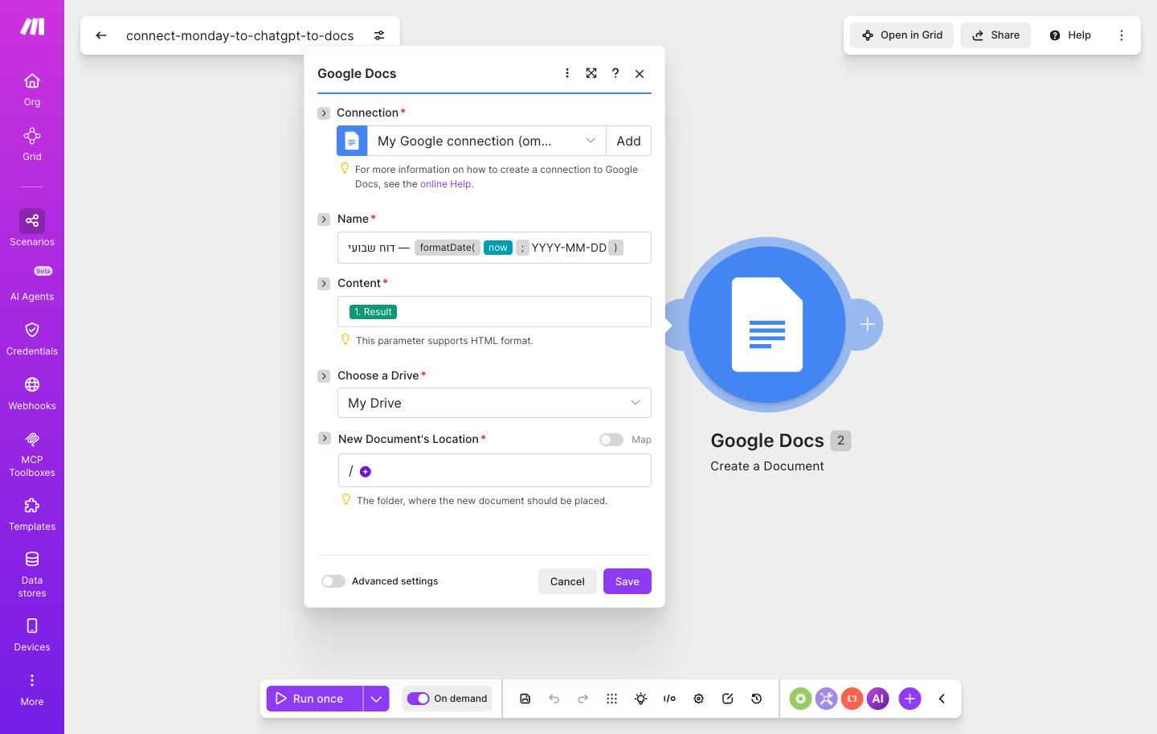Open MCP Toolboxes section
This screenshot has height=734, width=1157.
32,453
